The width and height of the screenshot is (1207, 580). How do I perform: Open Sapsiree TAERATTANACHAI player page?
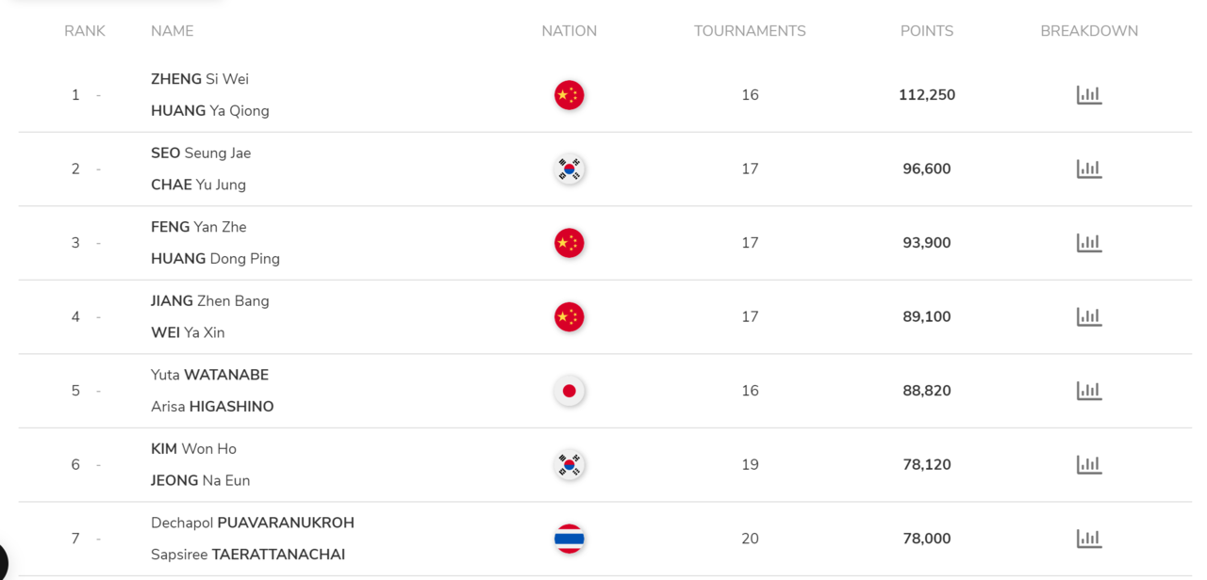pyautogui.click(x=248, y=555)
